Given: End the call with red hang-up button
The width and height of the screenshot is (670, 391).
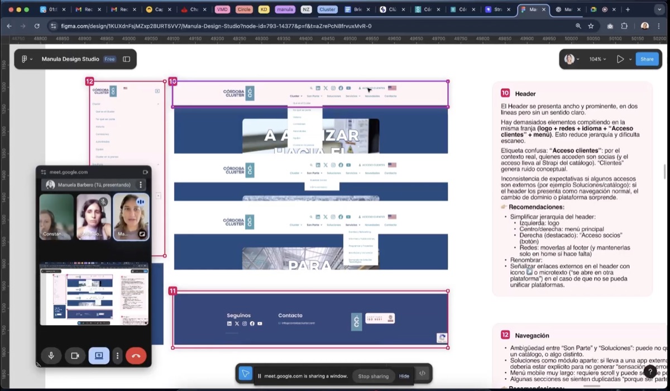Looking at the screenshot, I should pyautogui.click(x=136, y=356).
